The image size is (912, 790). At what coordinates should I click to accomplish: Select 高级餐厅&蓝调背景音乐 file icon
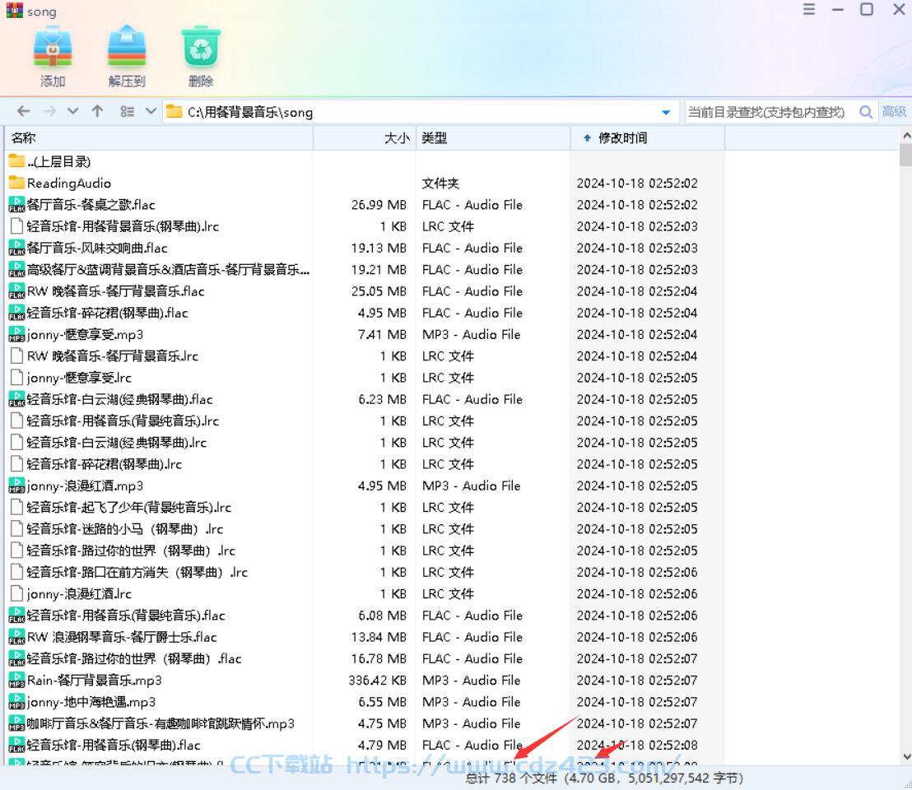[x=16, y=270]
